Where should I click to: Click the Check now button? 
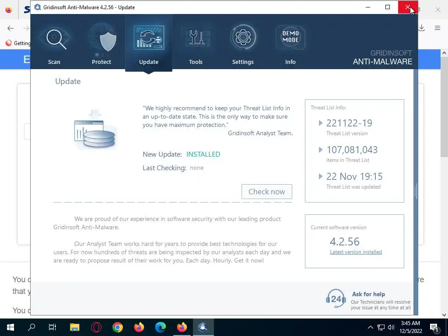point(266,192)
